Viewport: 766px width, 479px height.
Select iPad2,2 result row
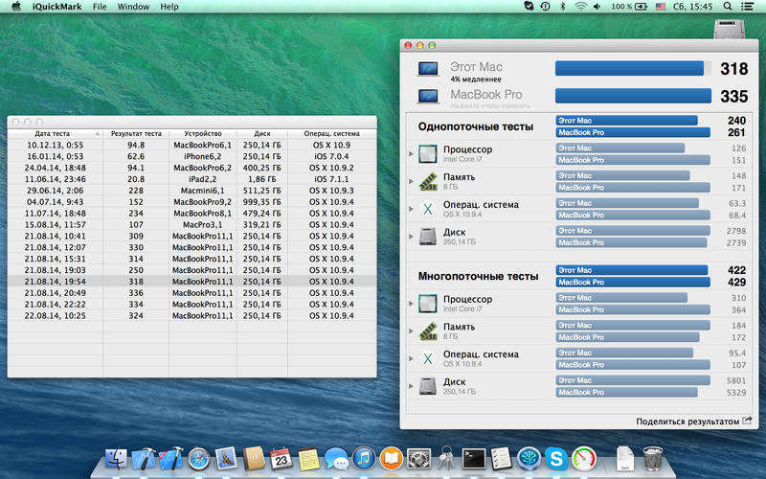(x=192, y=179)
